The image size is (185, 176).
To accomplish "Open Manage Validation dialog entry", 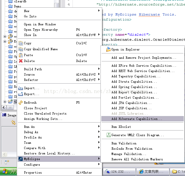I will tap(143, 154).
